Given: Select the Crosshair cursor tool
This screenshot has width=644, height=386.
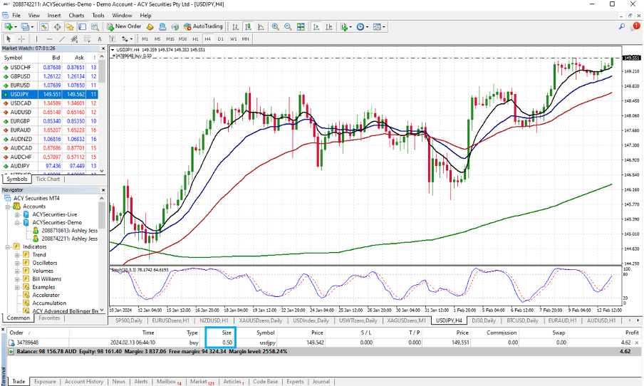Looking at the screenshot, I should 22,38.
